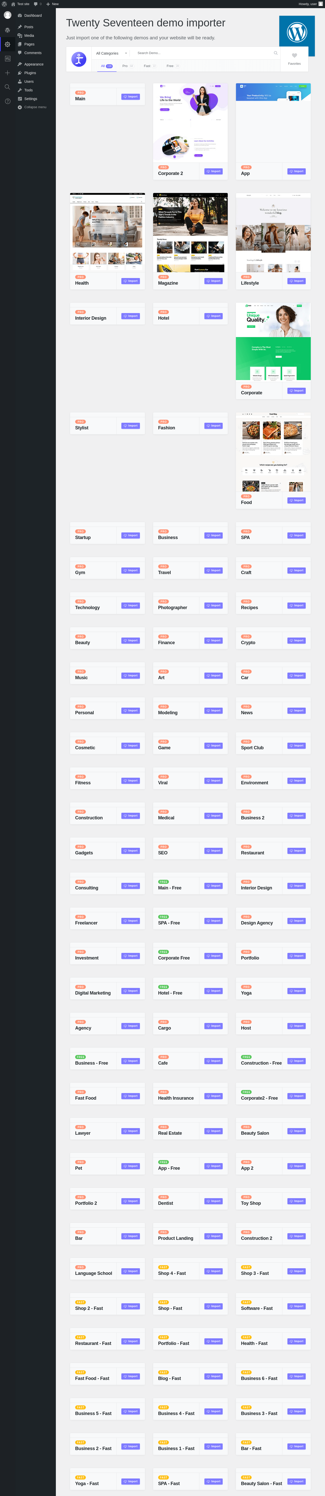Import the Yoga - Fast demo

131,1482
